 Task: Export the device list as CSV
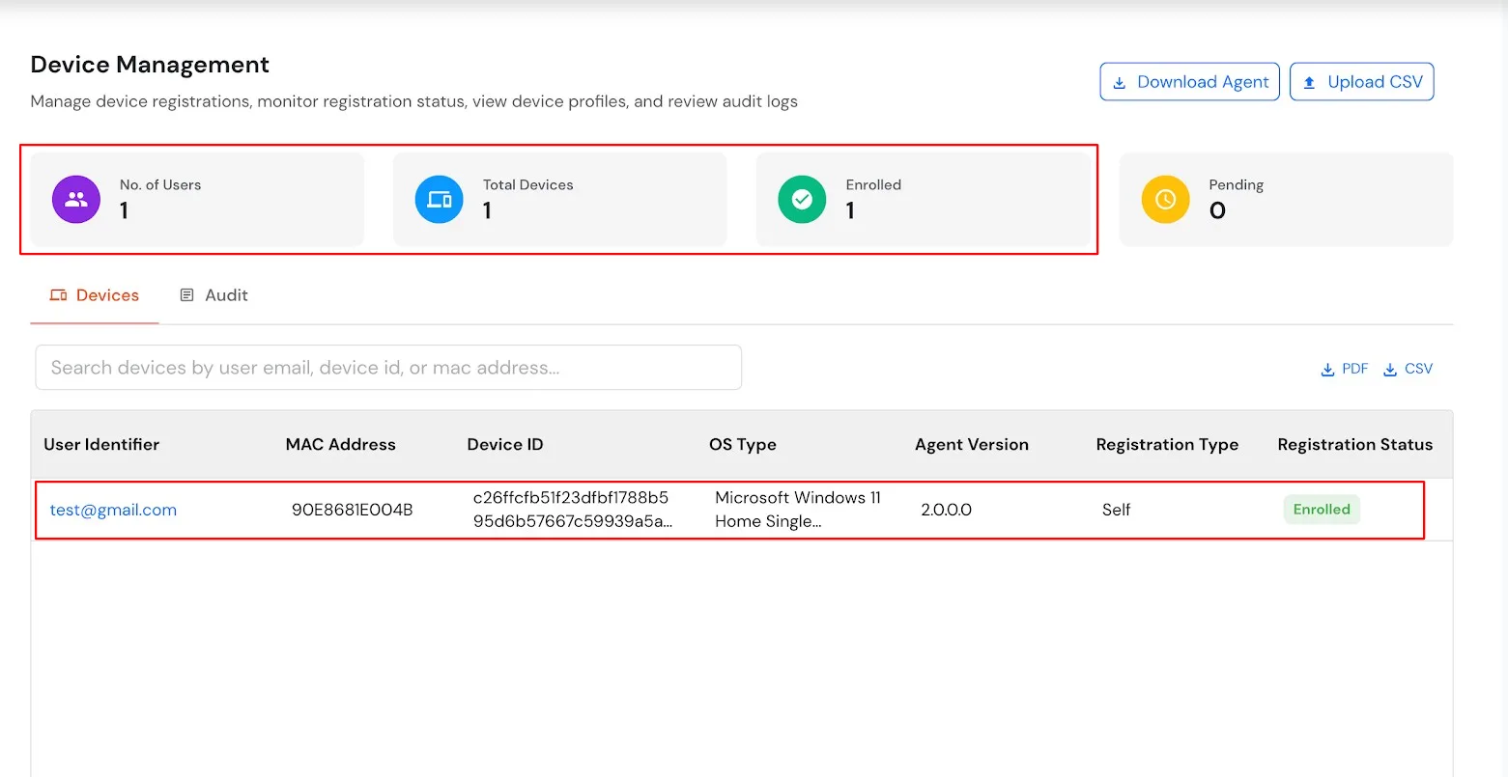tap(1408, 368)
